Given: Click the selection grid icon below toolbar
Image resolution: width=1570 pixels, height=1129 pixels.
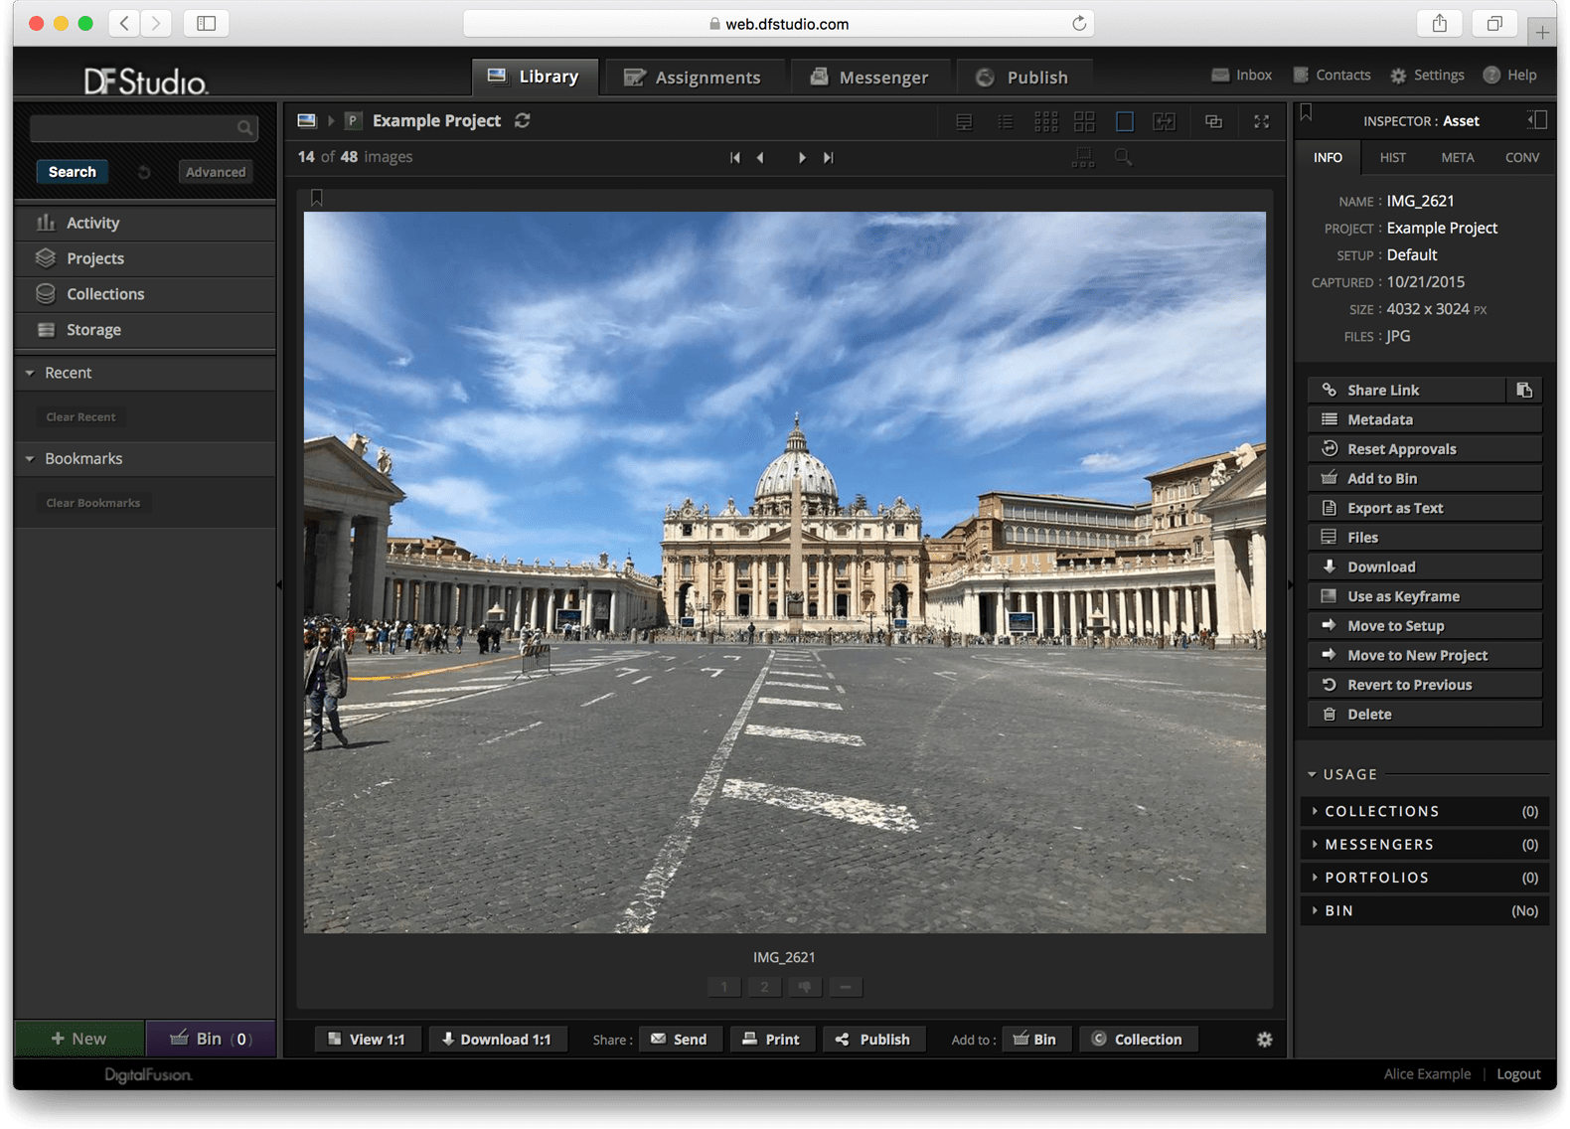Looking at the screenshot, I should (x=1083, y=157).
